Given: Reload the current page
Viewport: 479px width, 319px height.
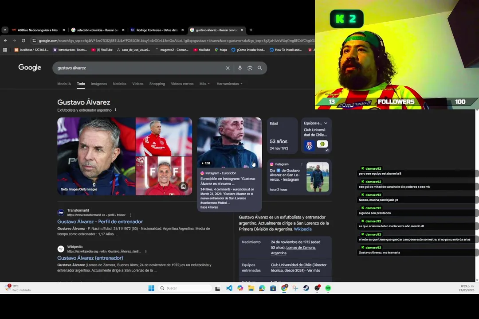Looking at the screenshot, I should [23, 41].
